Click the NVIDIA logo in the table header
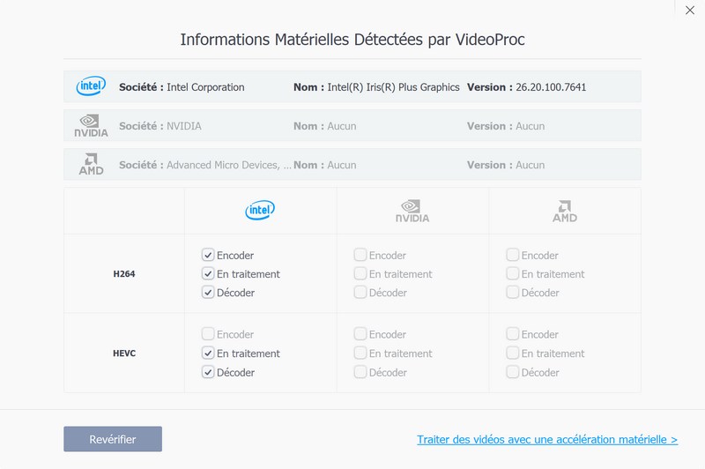The image size is (705, 469). 412,211
